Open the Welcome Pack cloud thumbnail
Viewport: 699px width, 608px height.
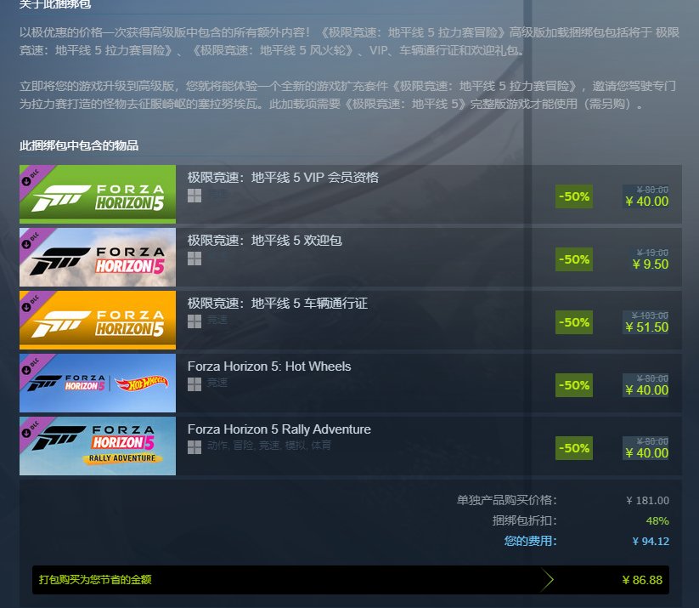(x=98, y=257)
